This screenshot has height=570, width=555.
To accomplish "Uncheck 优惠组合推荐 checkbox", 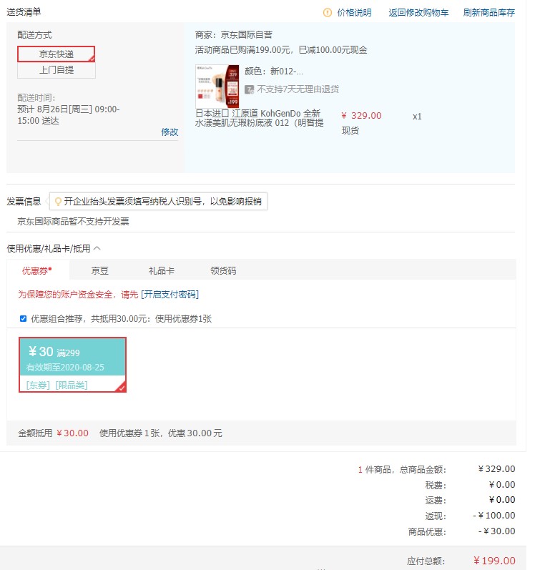I will tap(24, 319).
